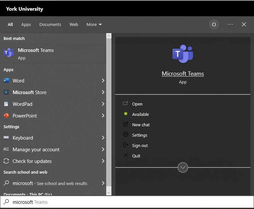Click the Word app icon

point(6,80)
